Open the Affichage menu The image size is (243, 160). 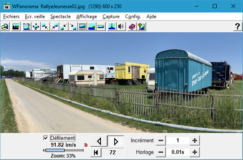(x=87, y=17)
